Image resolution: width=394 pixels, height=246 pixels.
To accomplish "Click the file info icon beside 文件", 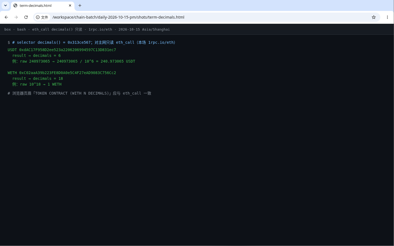I will [x=38, y=17].
